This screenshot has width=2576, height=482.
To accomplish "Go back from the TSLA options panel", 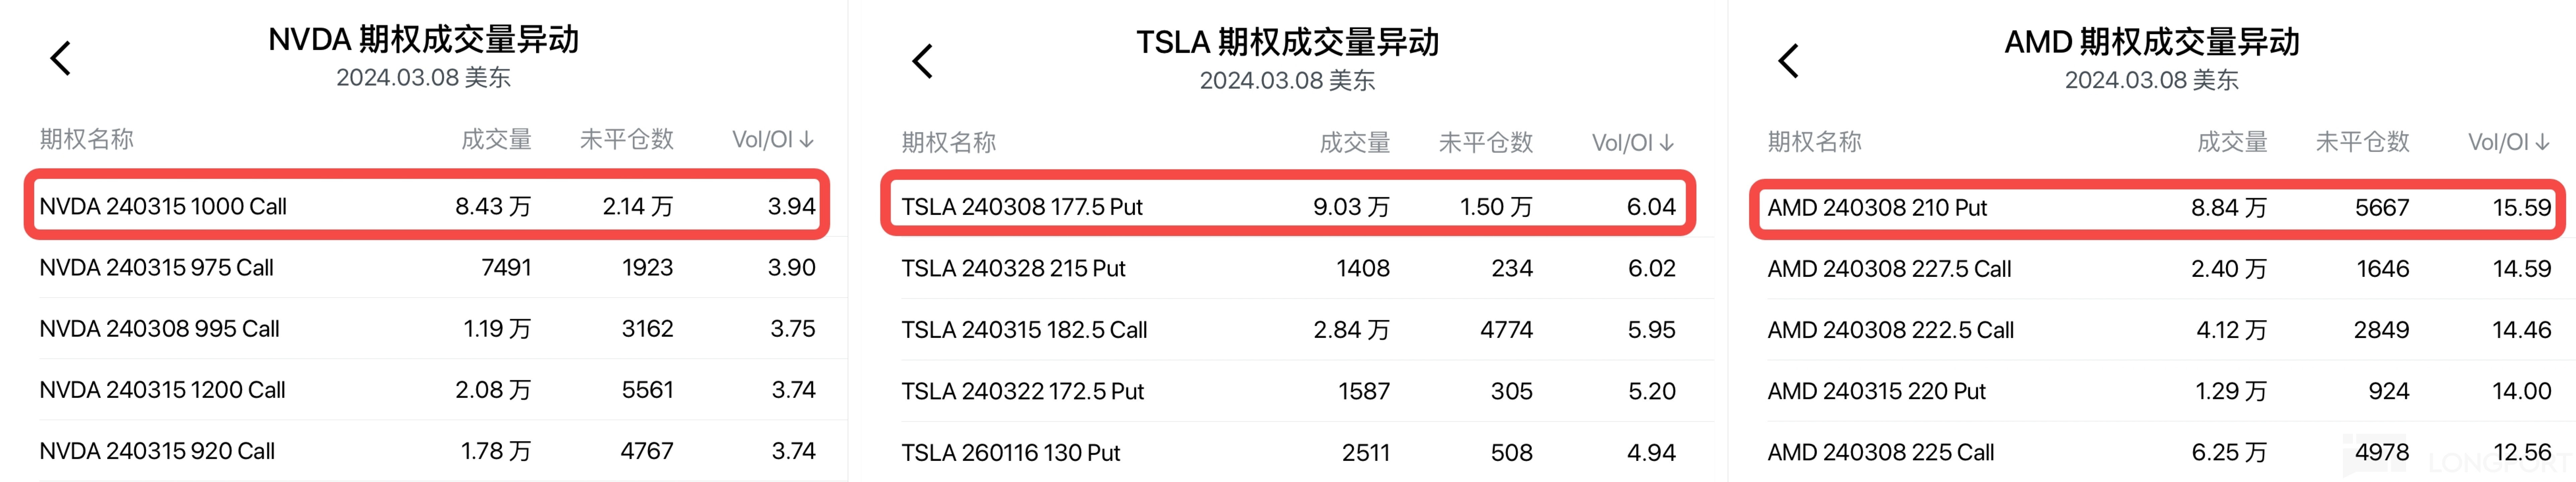I will (922, 61).
